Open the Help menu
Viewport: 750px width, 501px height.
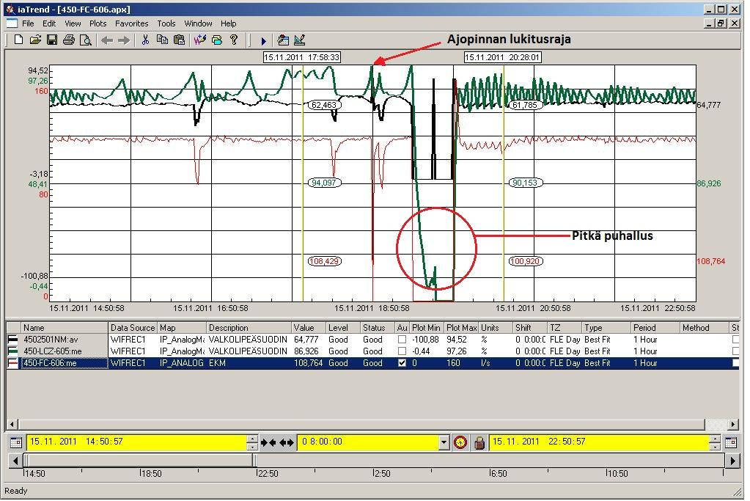pyautogui.click(x=230, y=23)
